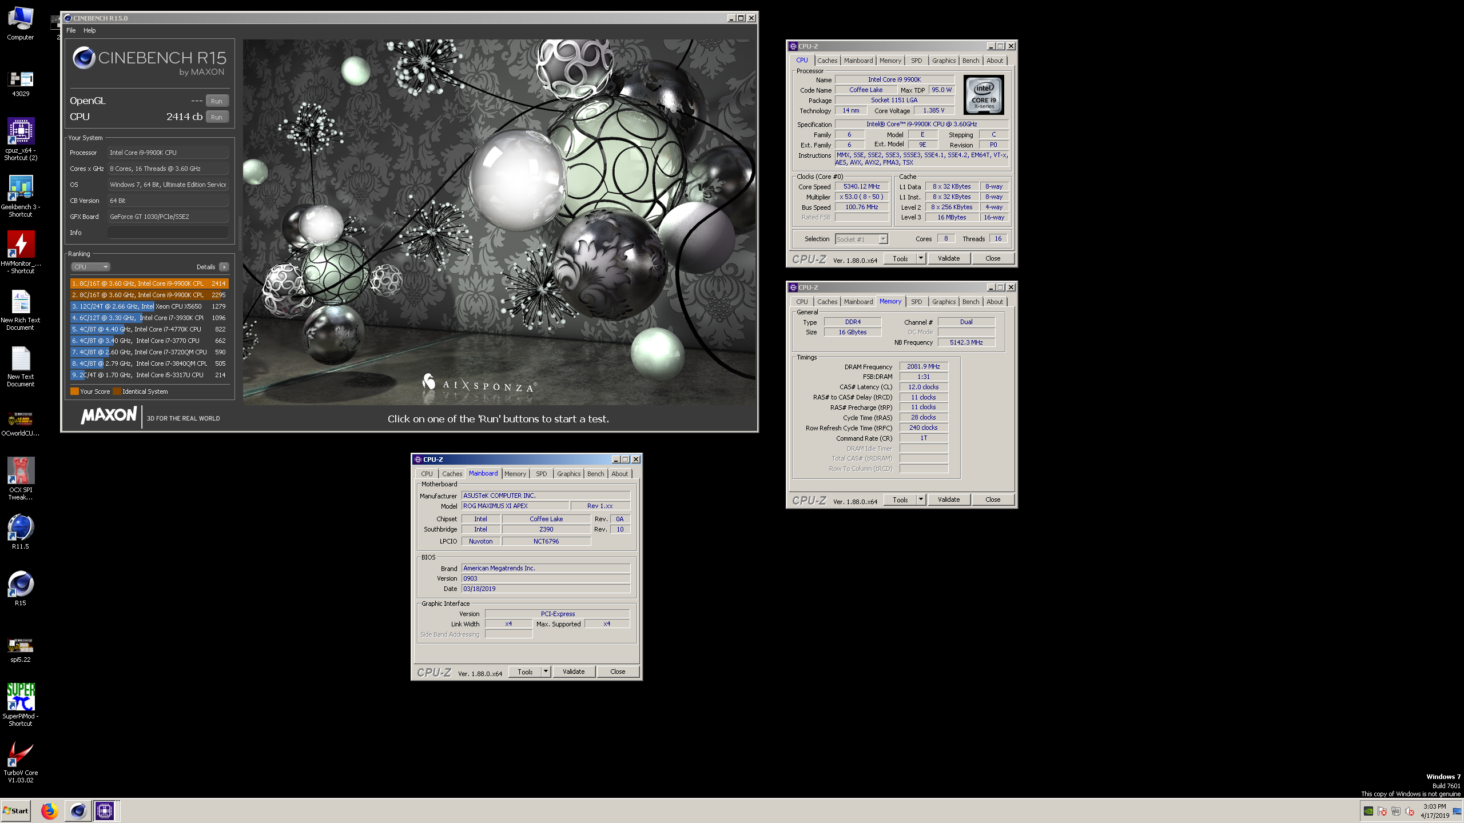This screenshot has width=1464, height=823.
Task: Select the Xeon CPU X5650 ranking row
Action: (x=149, y=306)
